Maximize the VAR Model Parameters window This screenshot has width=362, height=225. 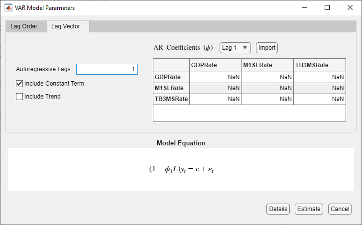pos(327,8)
